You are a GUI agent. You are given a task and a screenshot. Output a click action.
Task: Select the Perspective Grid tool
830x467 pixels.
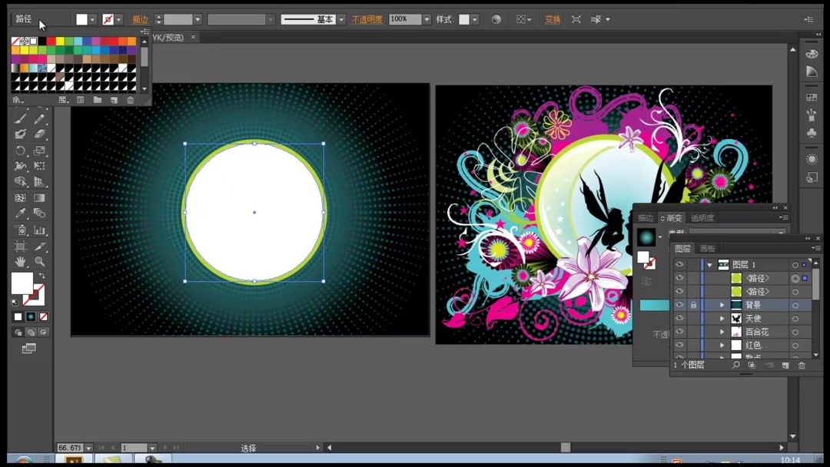coord(39,181)
